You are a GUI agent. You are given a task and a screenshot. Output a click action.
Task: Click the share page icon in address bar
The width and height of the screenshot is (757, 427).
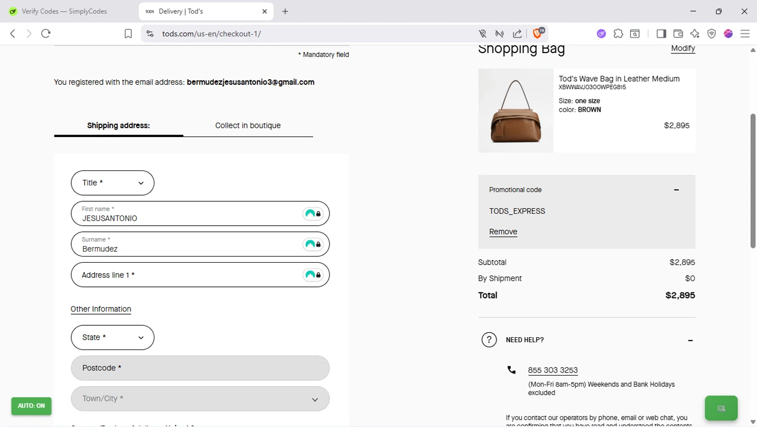tap(517, 34)
